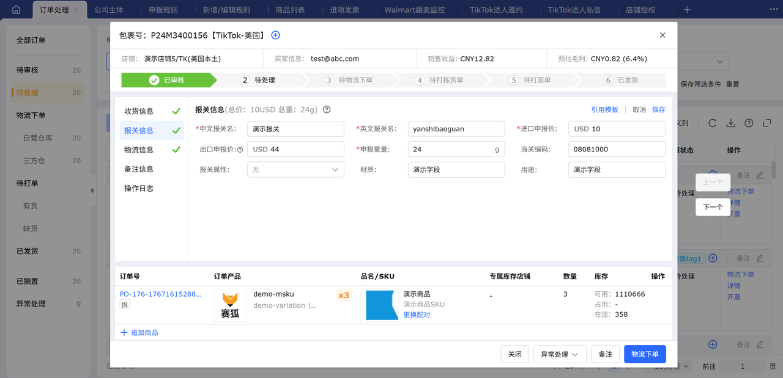
Task: Add a package tag with the circled plus icon
Action: coord(275,35)
